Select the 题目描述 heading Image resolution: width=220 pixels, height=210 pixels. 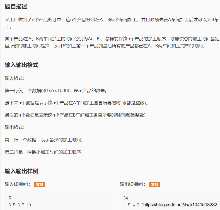(16, 6)
